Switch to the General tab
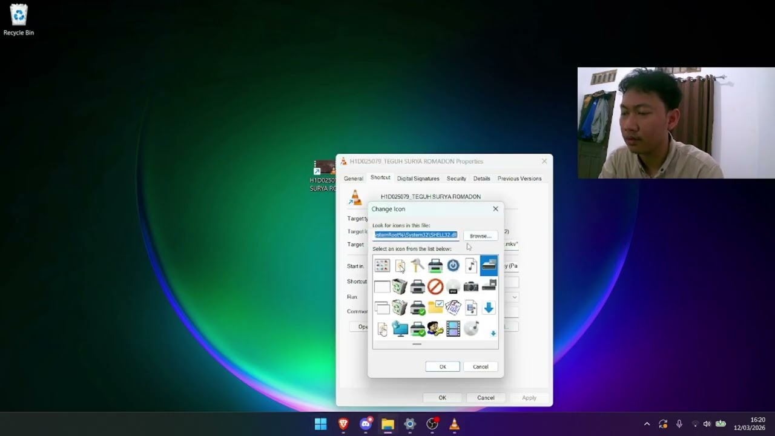Screen dimensions: 775x436 coord(354,179)
